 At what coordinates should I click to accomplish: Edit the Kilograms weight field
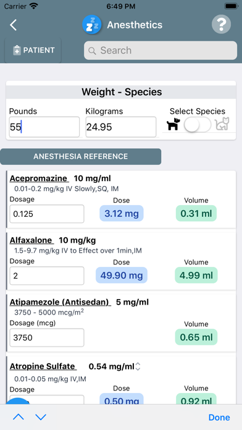[121, 127]
